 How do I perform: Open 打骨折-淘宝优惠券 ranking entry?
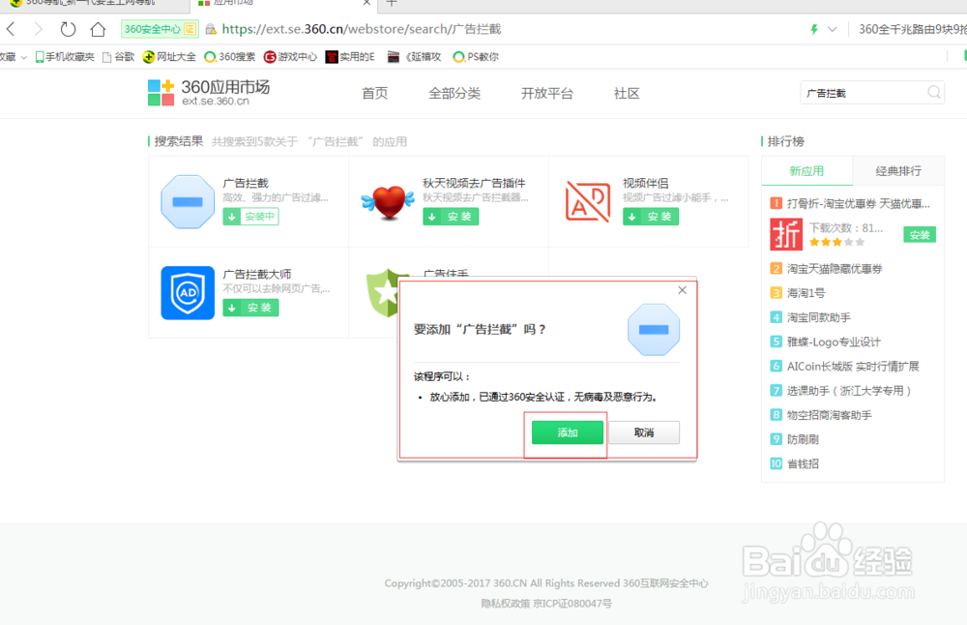coord(858,203)
